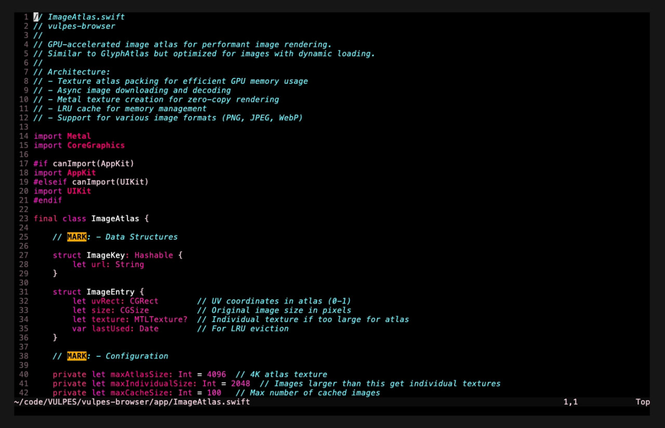Select the "Architecture:" comment heading
The width and height of the screenshot is (665, 428).
click(x=79, y=72)
